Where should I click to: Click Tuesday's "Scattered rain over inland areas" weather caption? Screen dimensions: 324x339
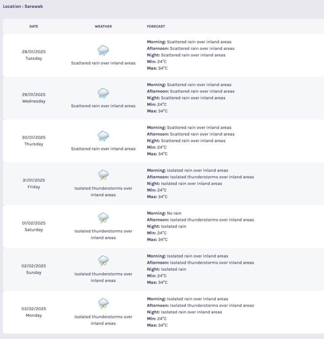click(x=103, y=63)
